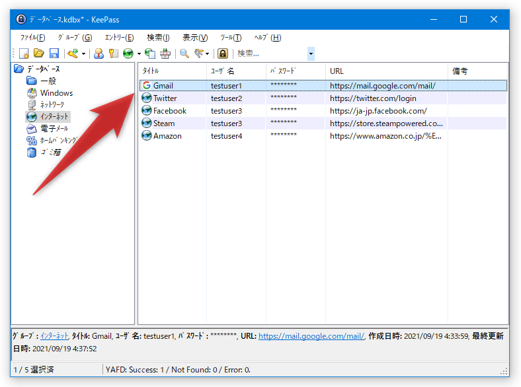Select the Amazon entry title
Image resolution: width=521 pixels, height=387 pixels.
[x=167, y=136]
